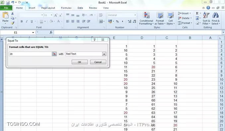
Task: Click the Clear eraser icon
Action: [x=197, y=23]
